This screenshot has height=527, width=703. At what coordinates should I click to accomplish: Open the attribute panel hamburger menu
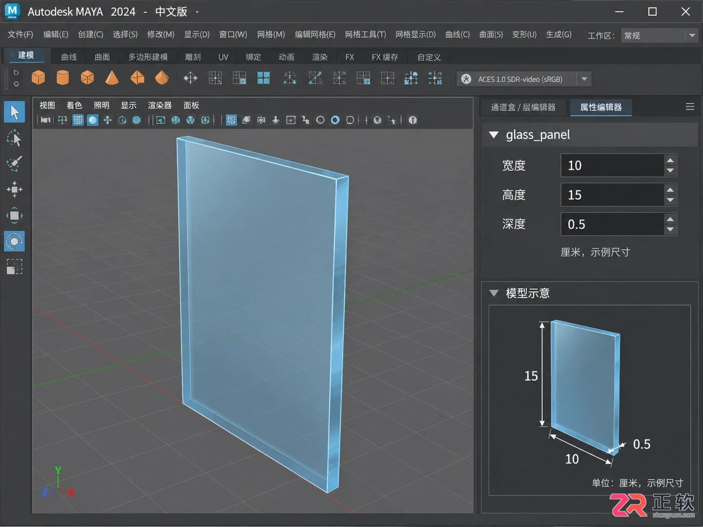click(x=690, y=106)
